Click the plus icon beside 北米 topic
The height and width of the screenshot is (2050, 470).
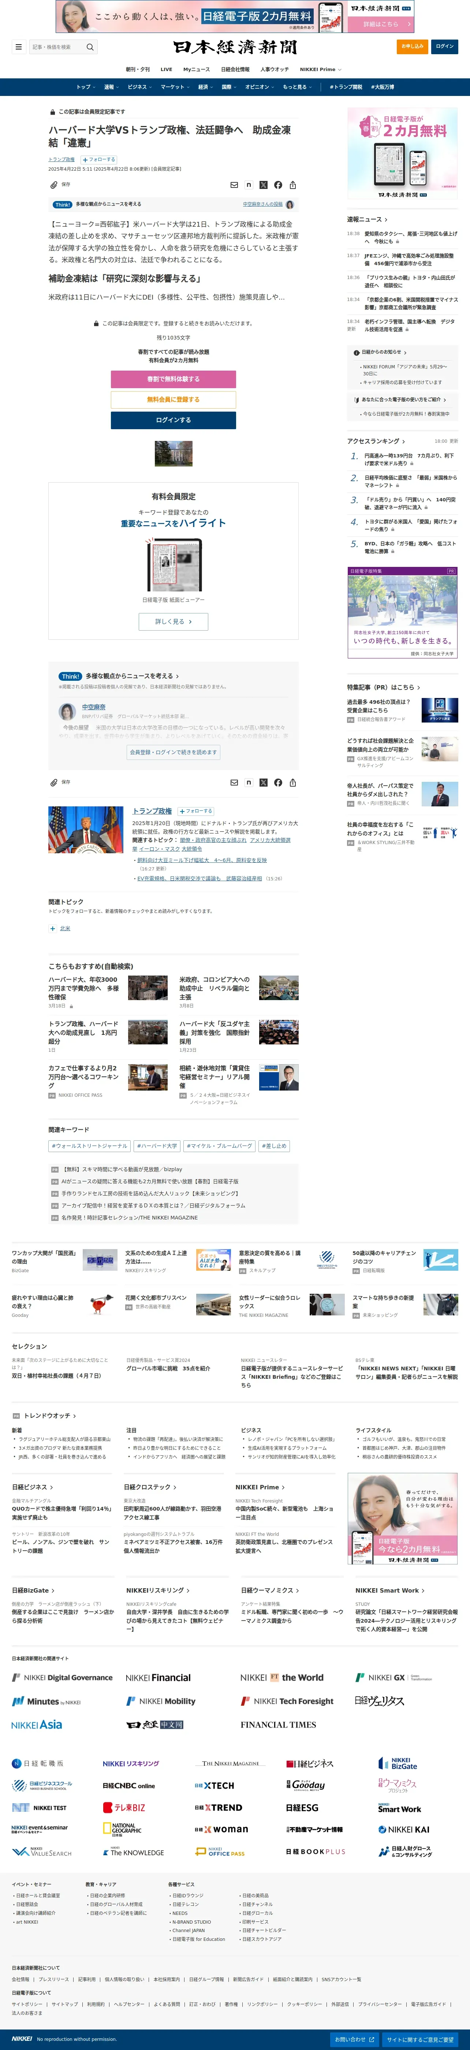click(52, 928)
